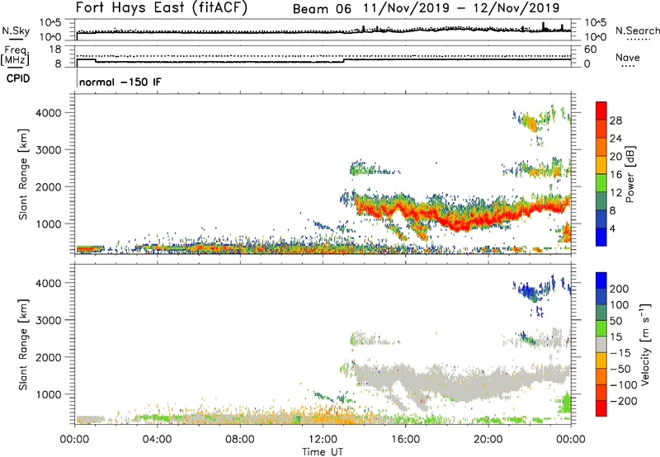Image resolution: width=660 pixels, height=457 pixels.
Task: Click the '16:00' time axis tick label
Action: 405,440
